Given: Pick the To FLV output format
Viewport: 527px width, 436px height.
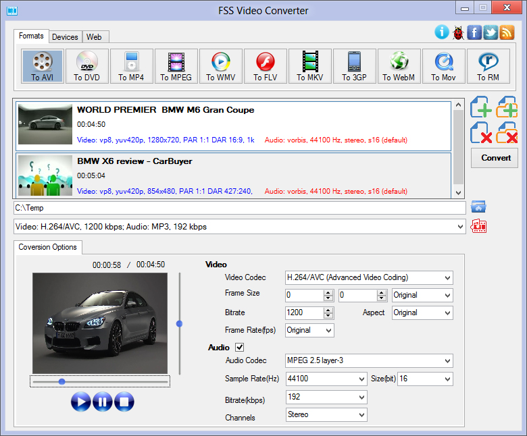Looking at the screenshot, I should pyautogui.click(x=265, y=66).
